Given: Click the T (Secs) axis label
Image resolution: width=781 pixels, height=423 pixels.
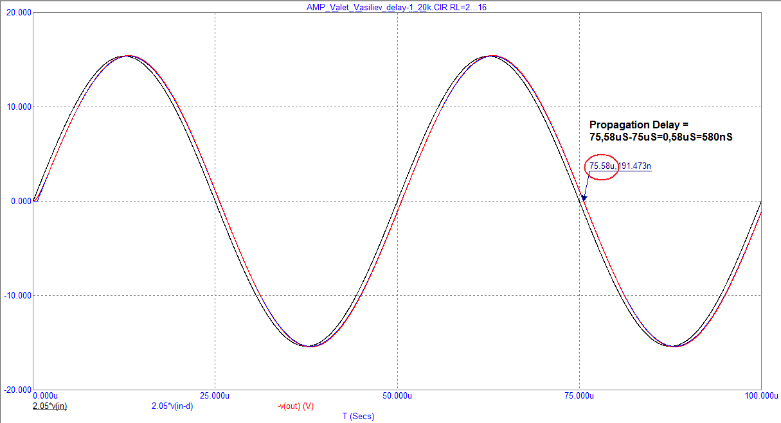Looking at the screenshot, I should coord(358,417).
